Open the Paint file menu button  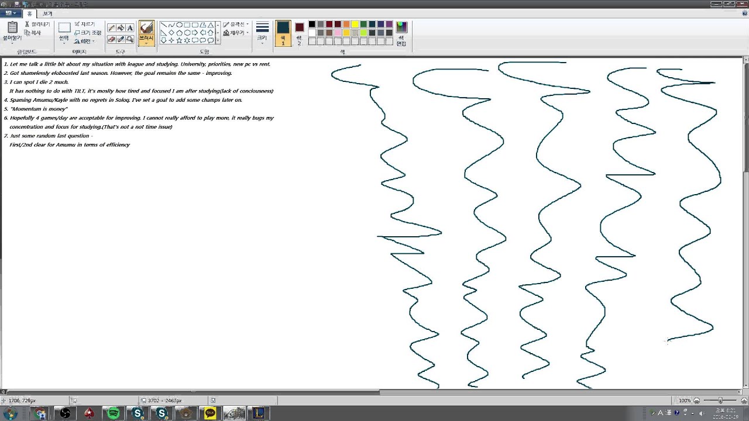(11, 13)
